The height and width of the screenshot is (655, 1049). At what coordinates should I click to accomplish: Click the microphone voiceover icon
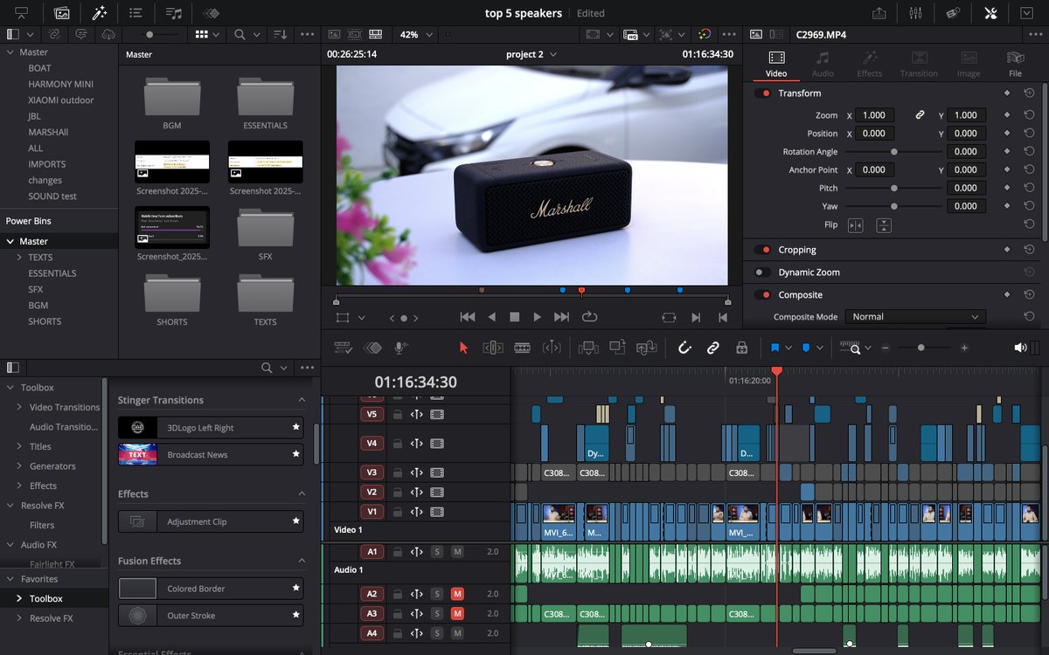[400, 348]
